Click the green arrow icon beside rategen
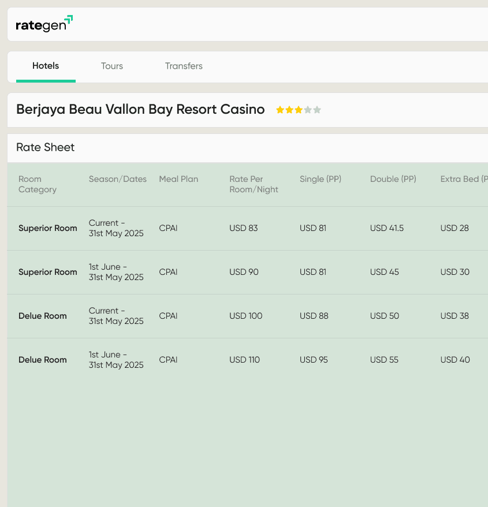488x507 pixels. pyautogui.click(x=69, y=18)
